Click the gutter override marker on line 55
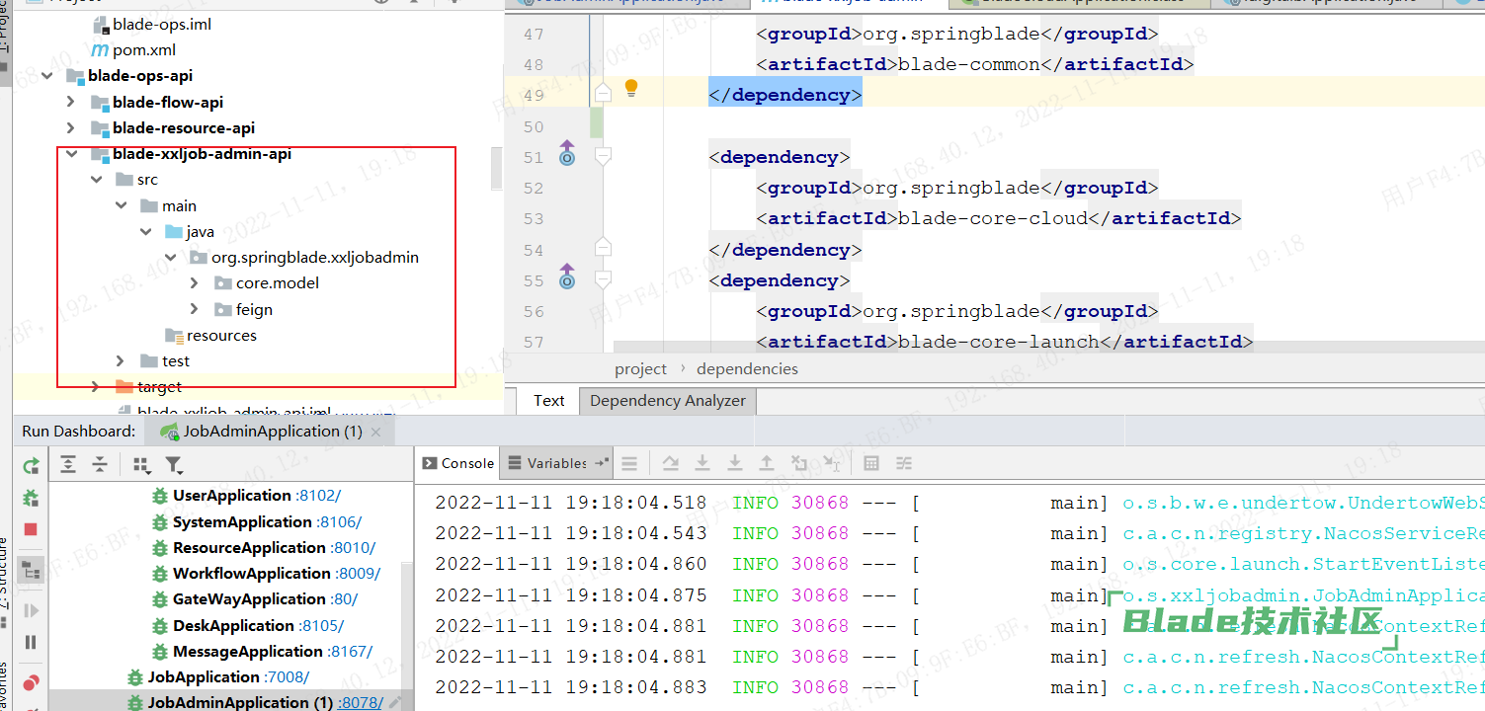 click(567, 276)
